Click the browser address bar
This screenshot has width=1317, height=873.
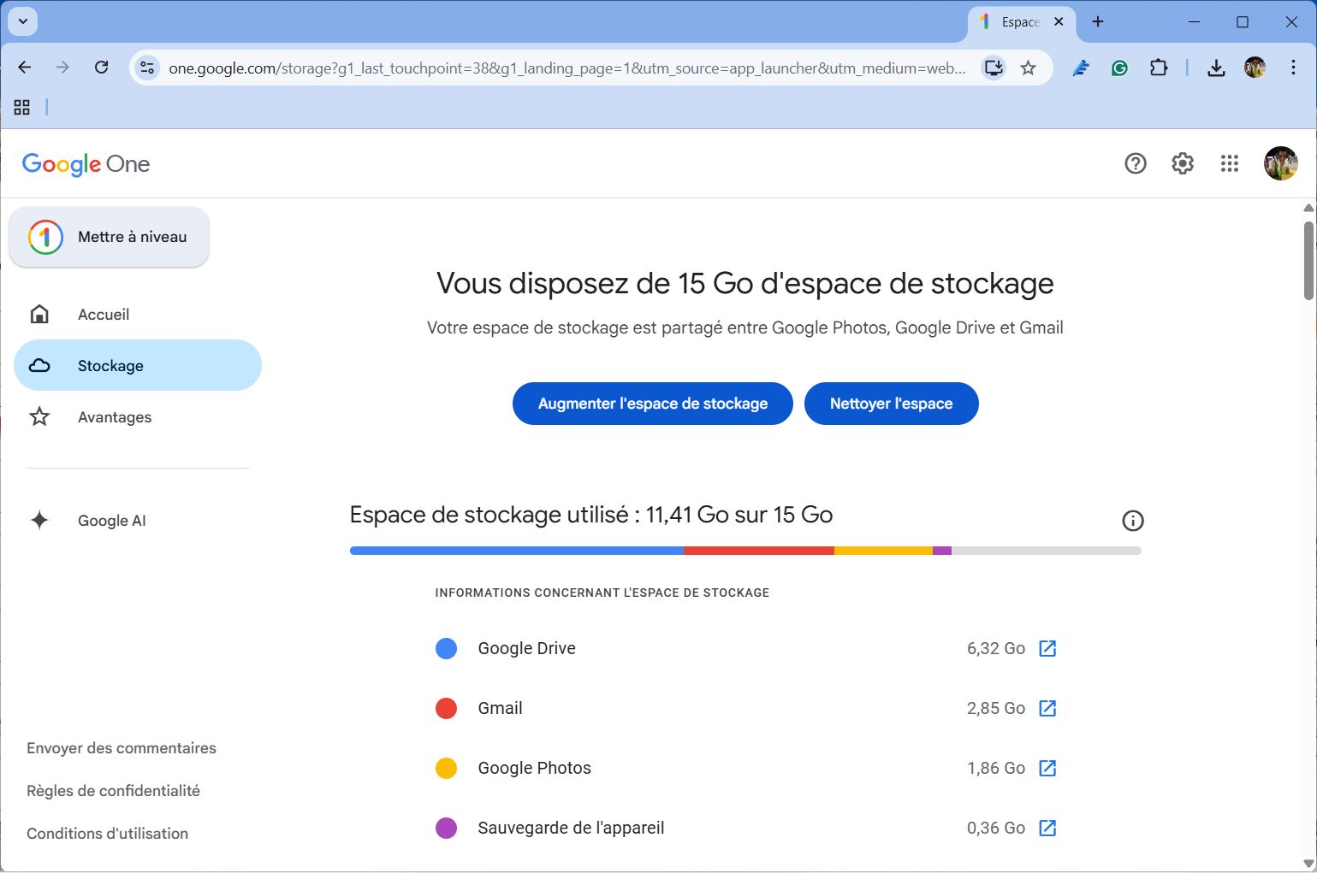coord(565,68)
